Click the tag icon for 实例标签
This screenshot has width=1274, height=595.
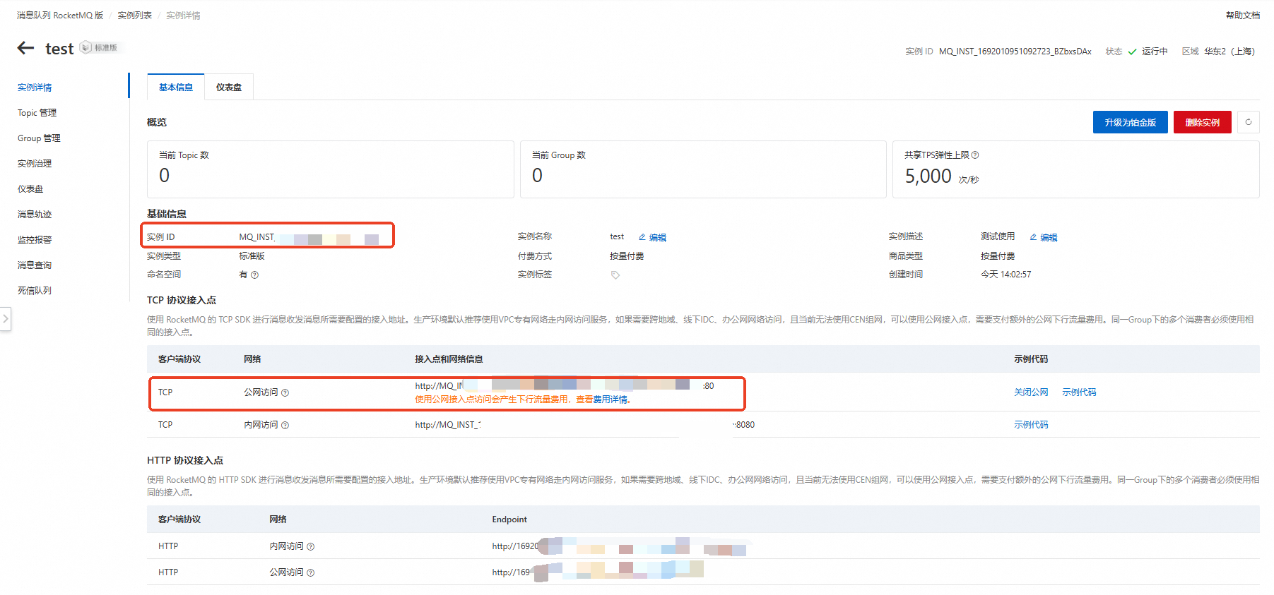[x=615, y=275]
